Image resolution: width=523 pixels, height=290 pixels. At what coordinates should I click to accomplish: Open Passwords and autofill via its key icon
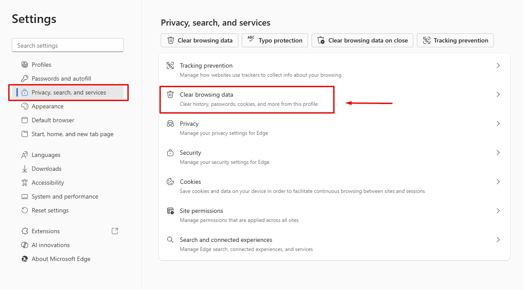(x=24, y=78)
